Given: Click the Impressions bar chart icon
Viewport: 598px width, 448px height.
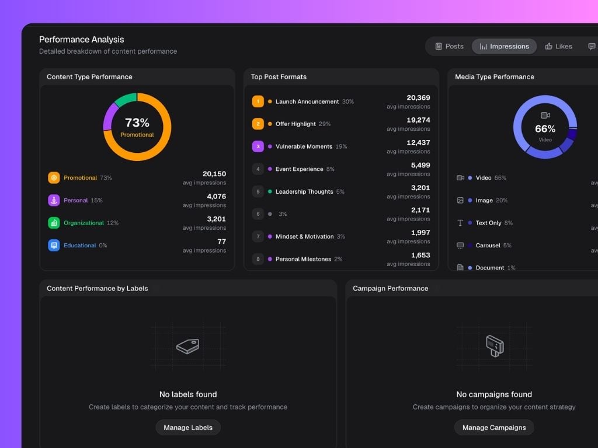Looking at the screenshot, I should coord(483,47).
